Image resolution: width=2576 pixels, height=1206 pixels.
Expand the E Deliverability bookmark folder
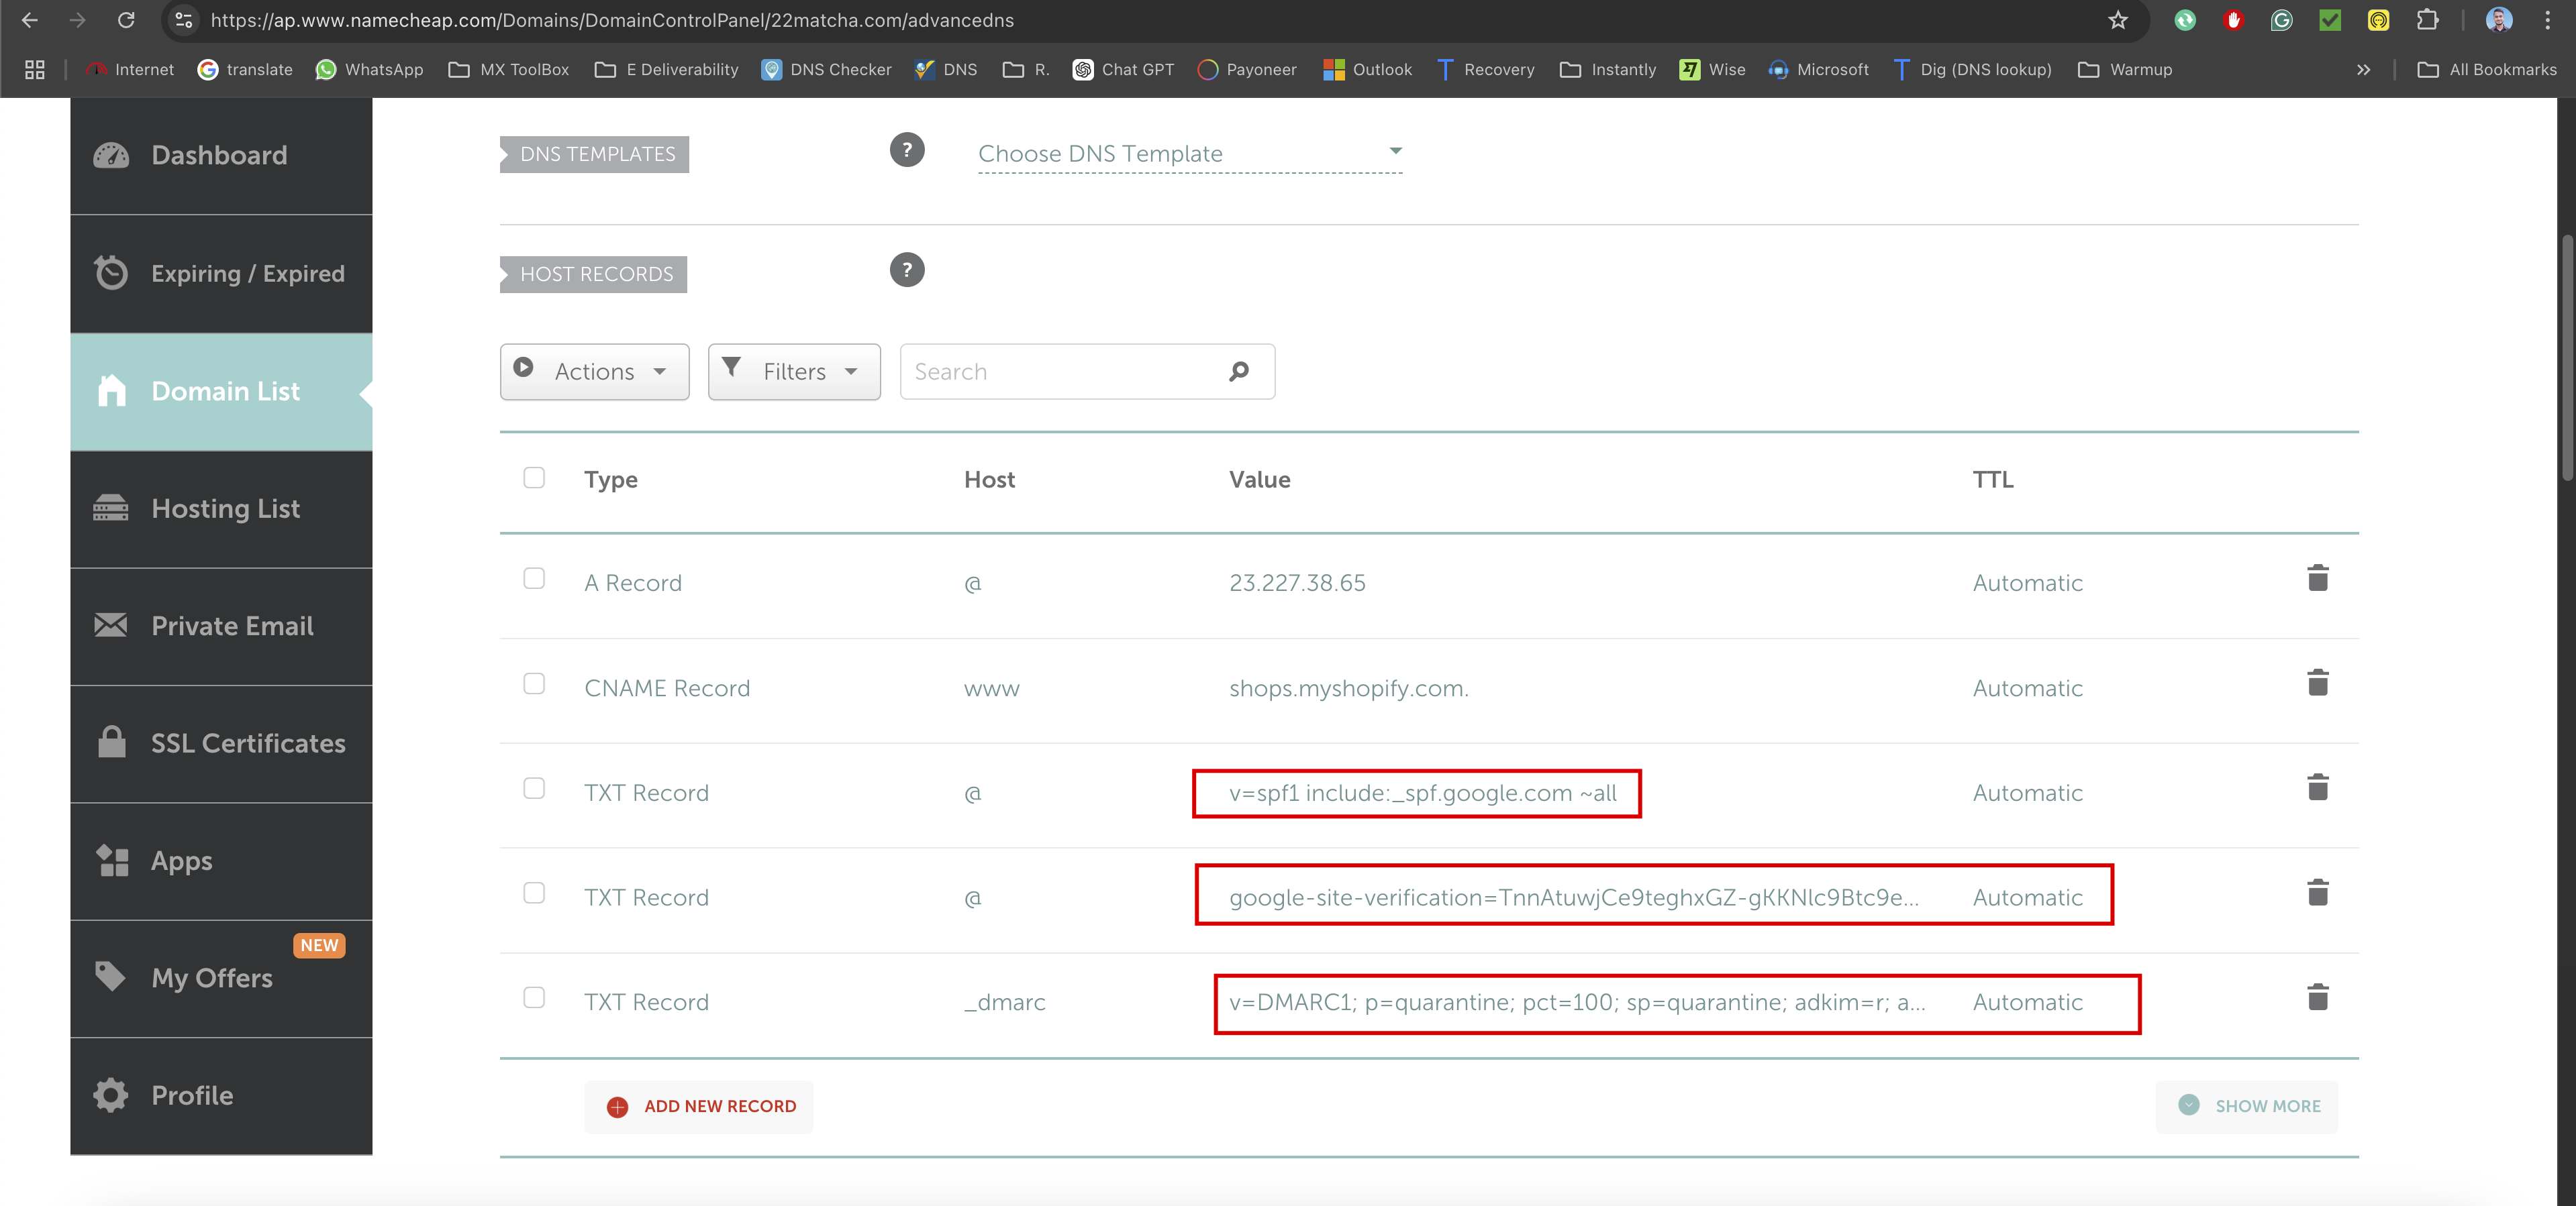666,69
